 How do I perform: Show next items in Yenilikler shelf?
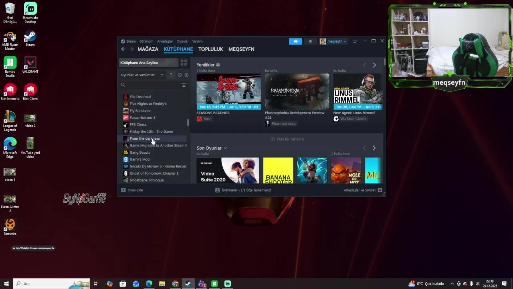[x=374, y=65]
